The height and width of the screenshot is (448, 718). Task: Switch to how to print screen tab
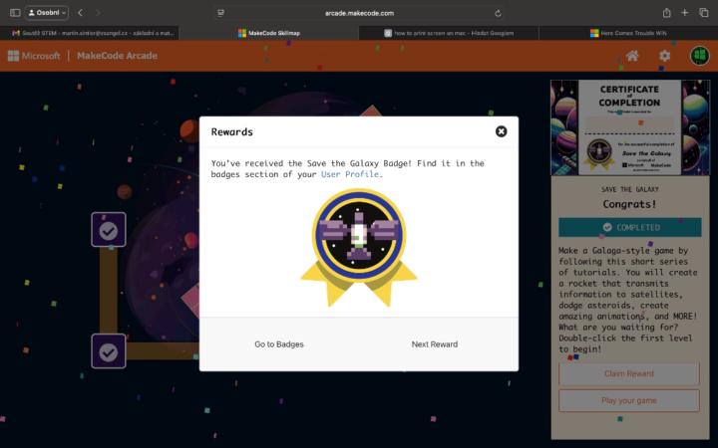(449, 33)
